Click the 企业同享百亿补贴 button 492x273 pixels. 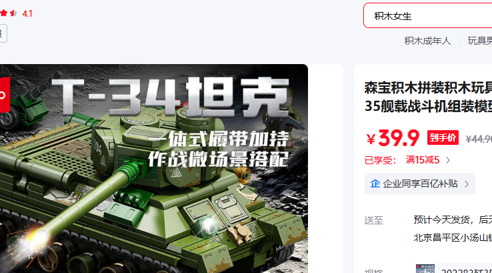coord(420,184)
